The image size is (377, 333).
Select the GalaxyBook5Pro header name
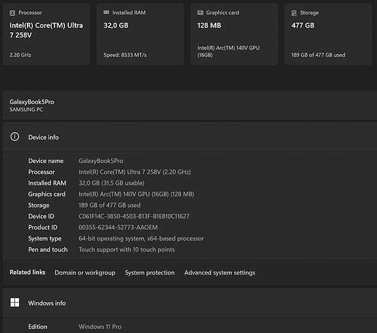point(31,102)
